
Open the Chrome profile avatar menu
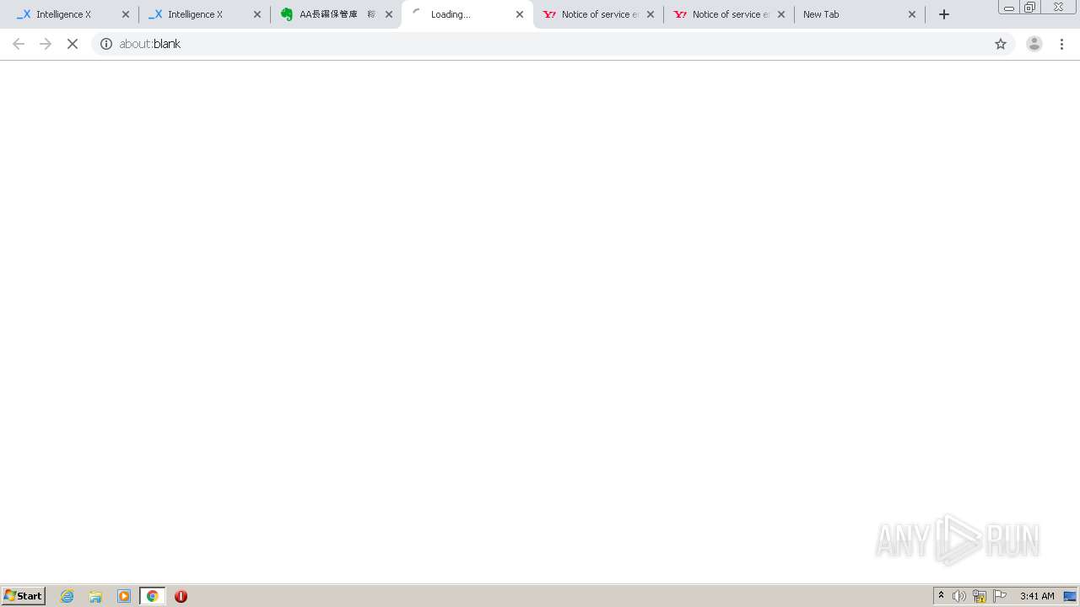(1034, 44)
